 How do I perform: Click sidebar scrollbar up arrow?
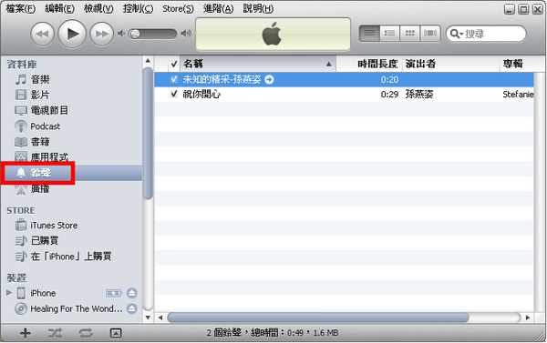click(148, 61)
